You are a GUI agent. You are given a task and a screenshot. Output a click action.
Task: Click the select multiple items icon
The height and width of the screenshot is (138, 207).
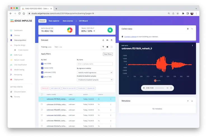107,47
